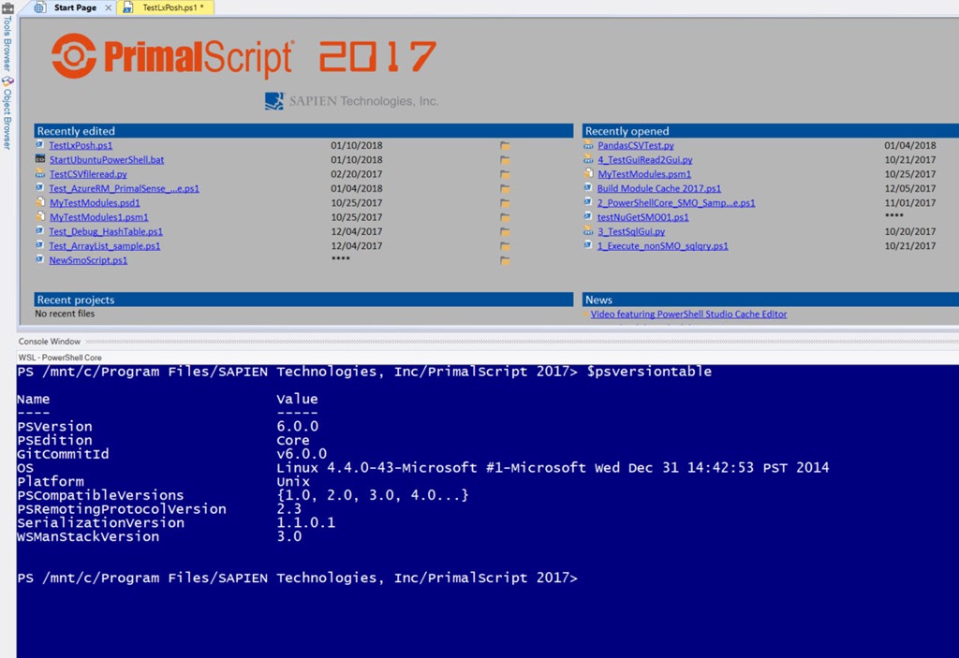Click the Python icon beside PandasCSVTest.py
Image resolution: width=959 pixels, height=658 pixels.
(x=588, y=145)
